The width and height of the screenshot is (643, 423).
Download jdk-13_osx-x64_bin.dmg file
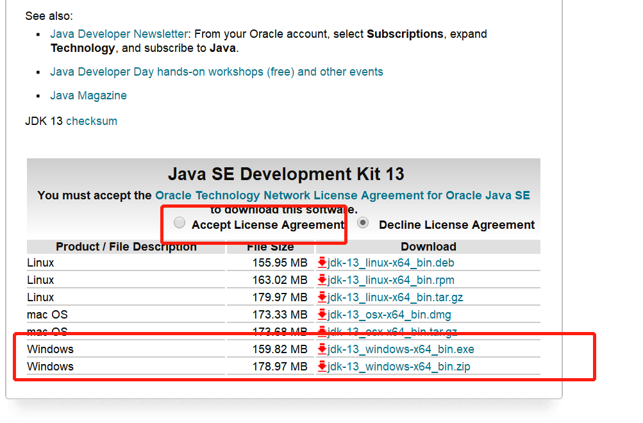pyautogui.click(x=389, y=315)
